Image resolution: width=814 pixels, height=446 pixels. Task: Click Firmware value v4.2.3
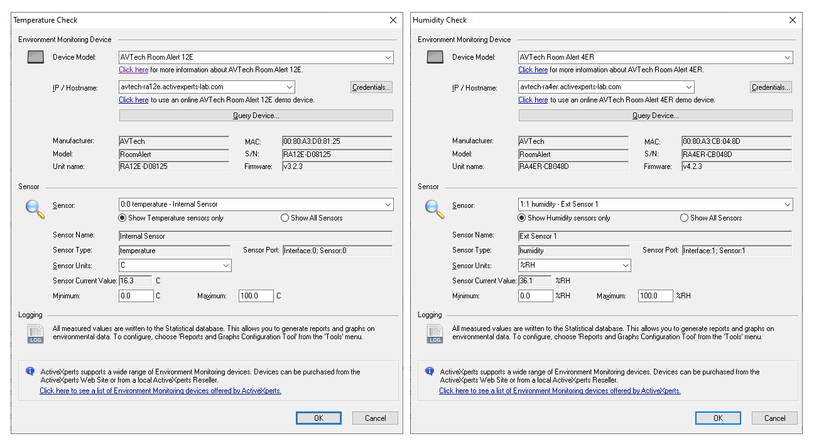pyautogui.click(x=737, y=167)
